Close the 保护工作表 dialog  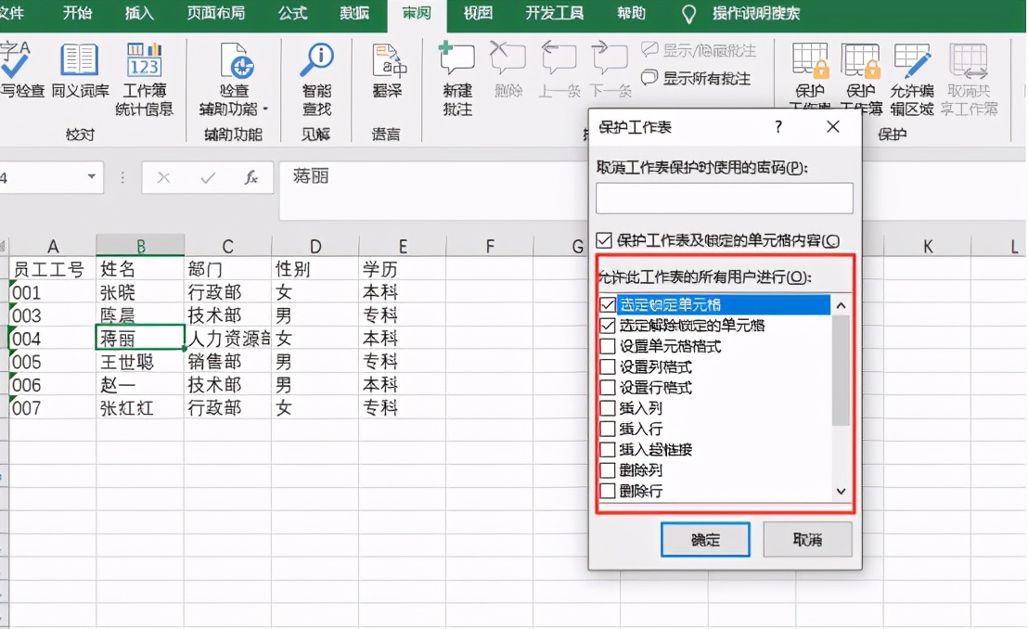[833, 126]
